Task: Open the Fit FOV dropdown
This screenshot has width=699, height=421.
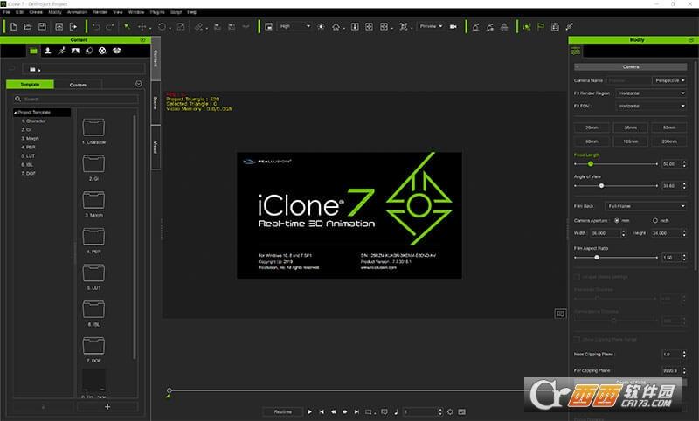Action: pyautogui.click(x=651, y=106)
